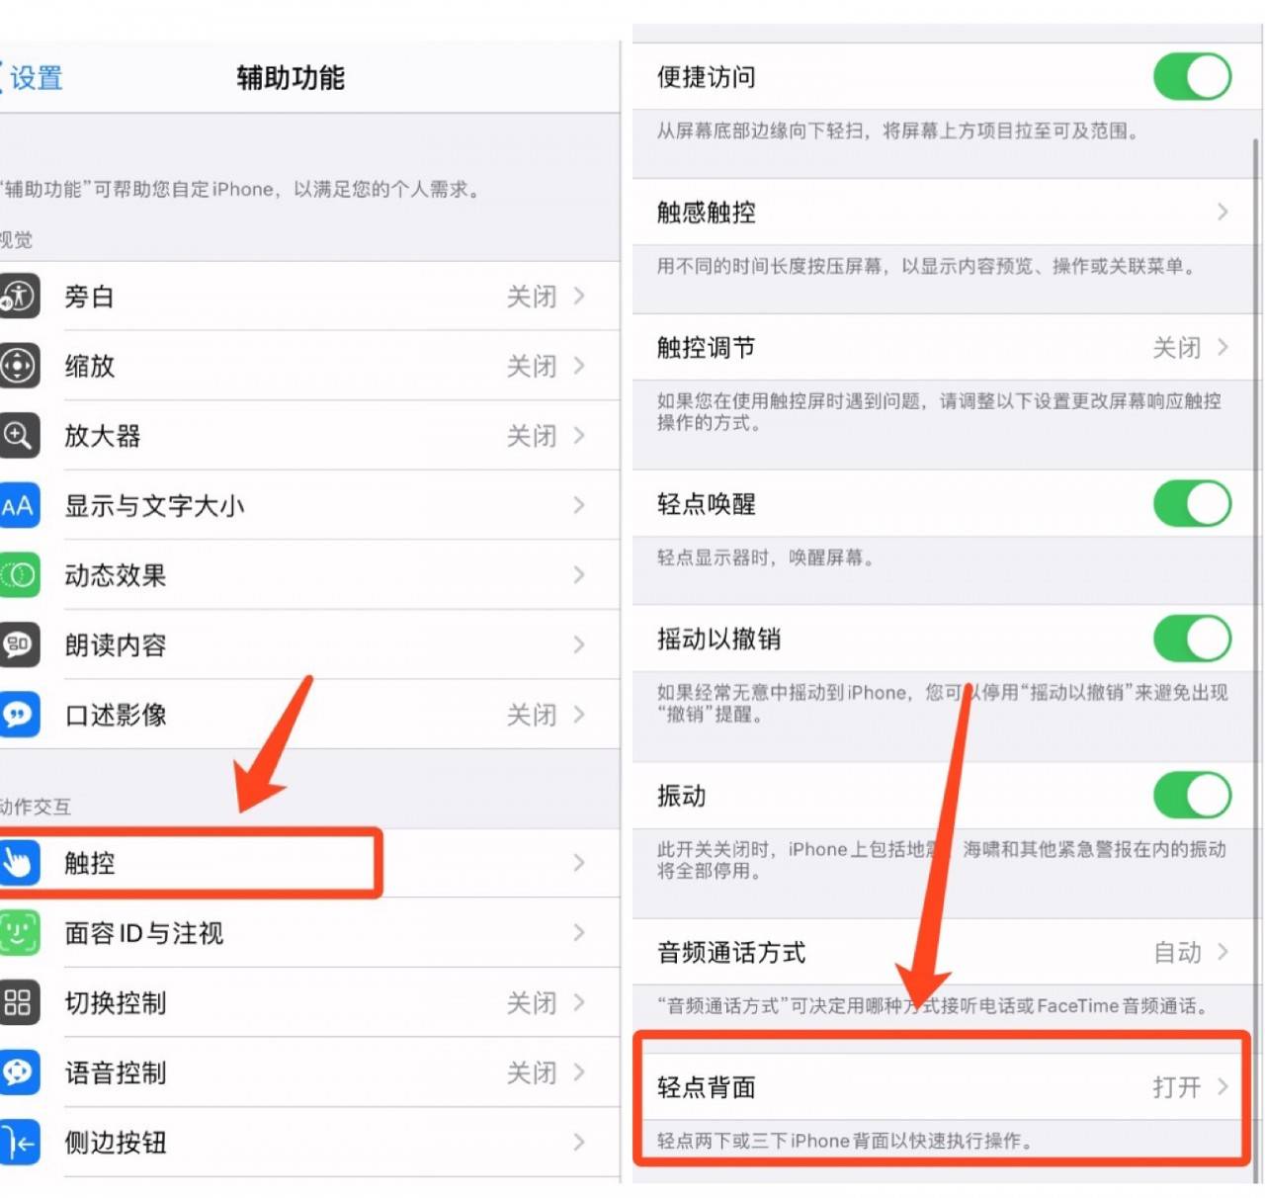Tap the 侧边按钮 side button icon
This screenshot has height=1198, width=1265.
coord(19,1142)
